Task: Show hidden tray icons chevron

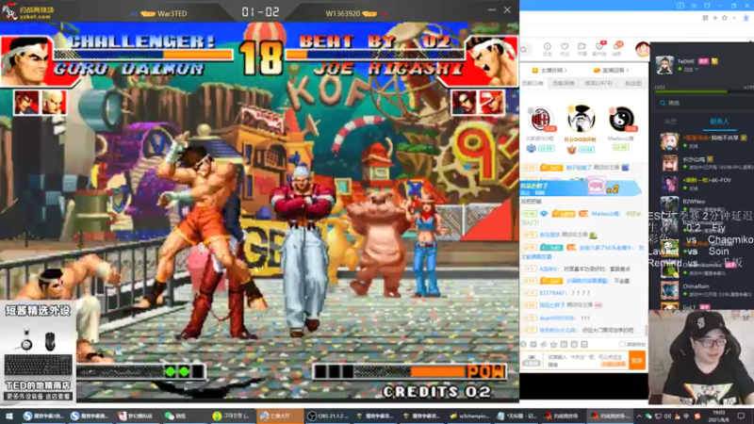Action: pyautogui.click(x=639, y=416)
